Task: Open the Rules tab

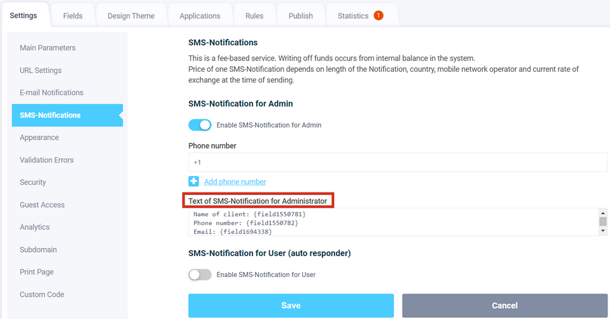Action: click(254, 16)
